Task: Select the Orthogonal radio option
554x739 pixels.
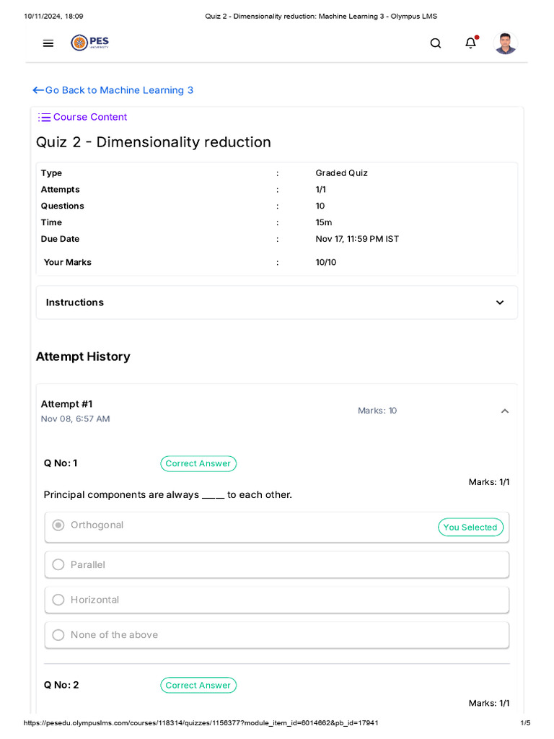Action: pos(58,525)
